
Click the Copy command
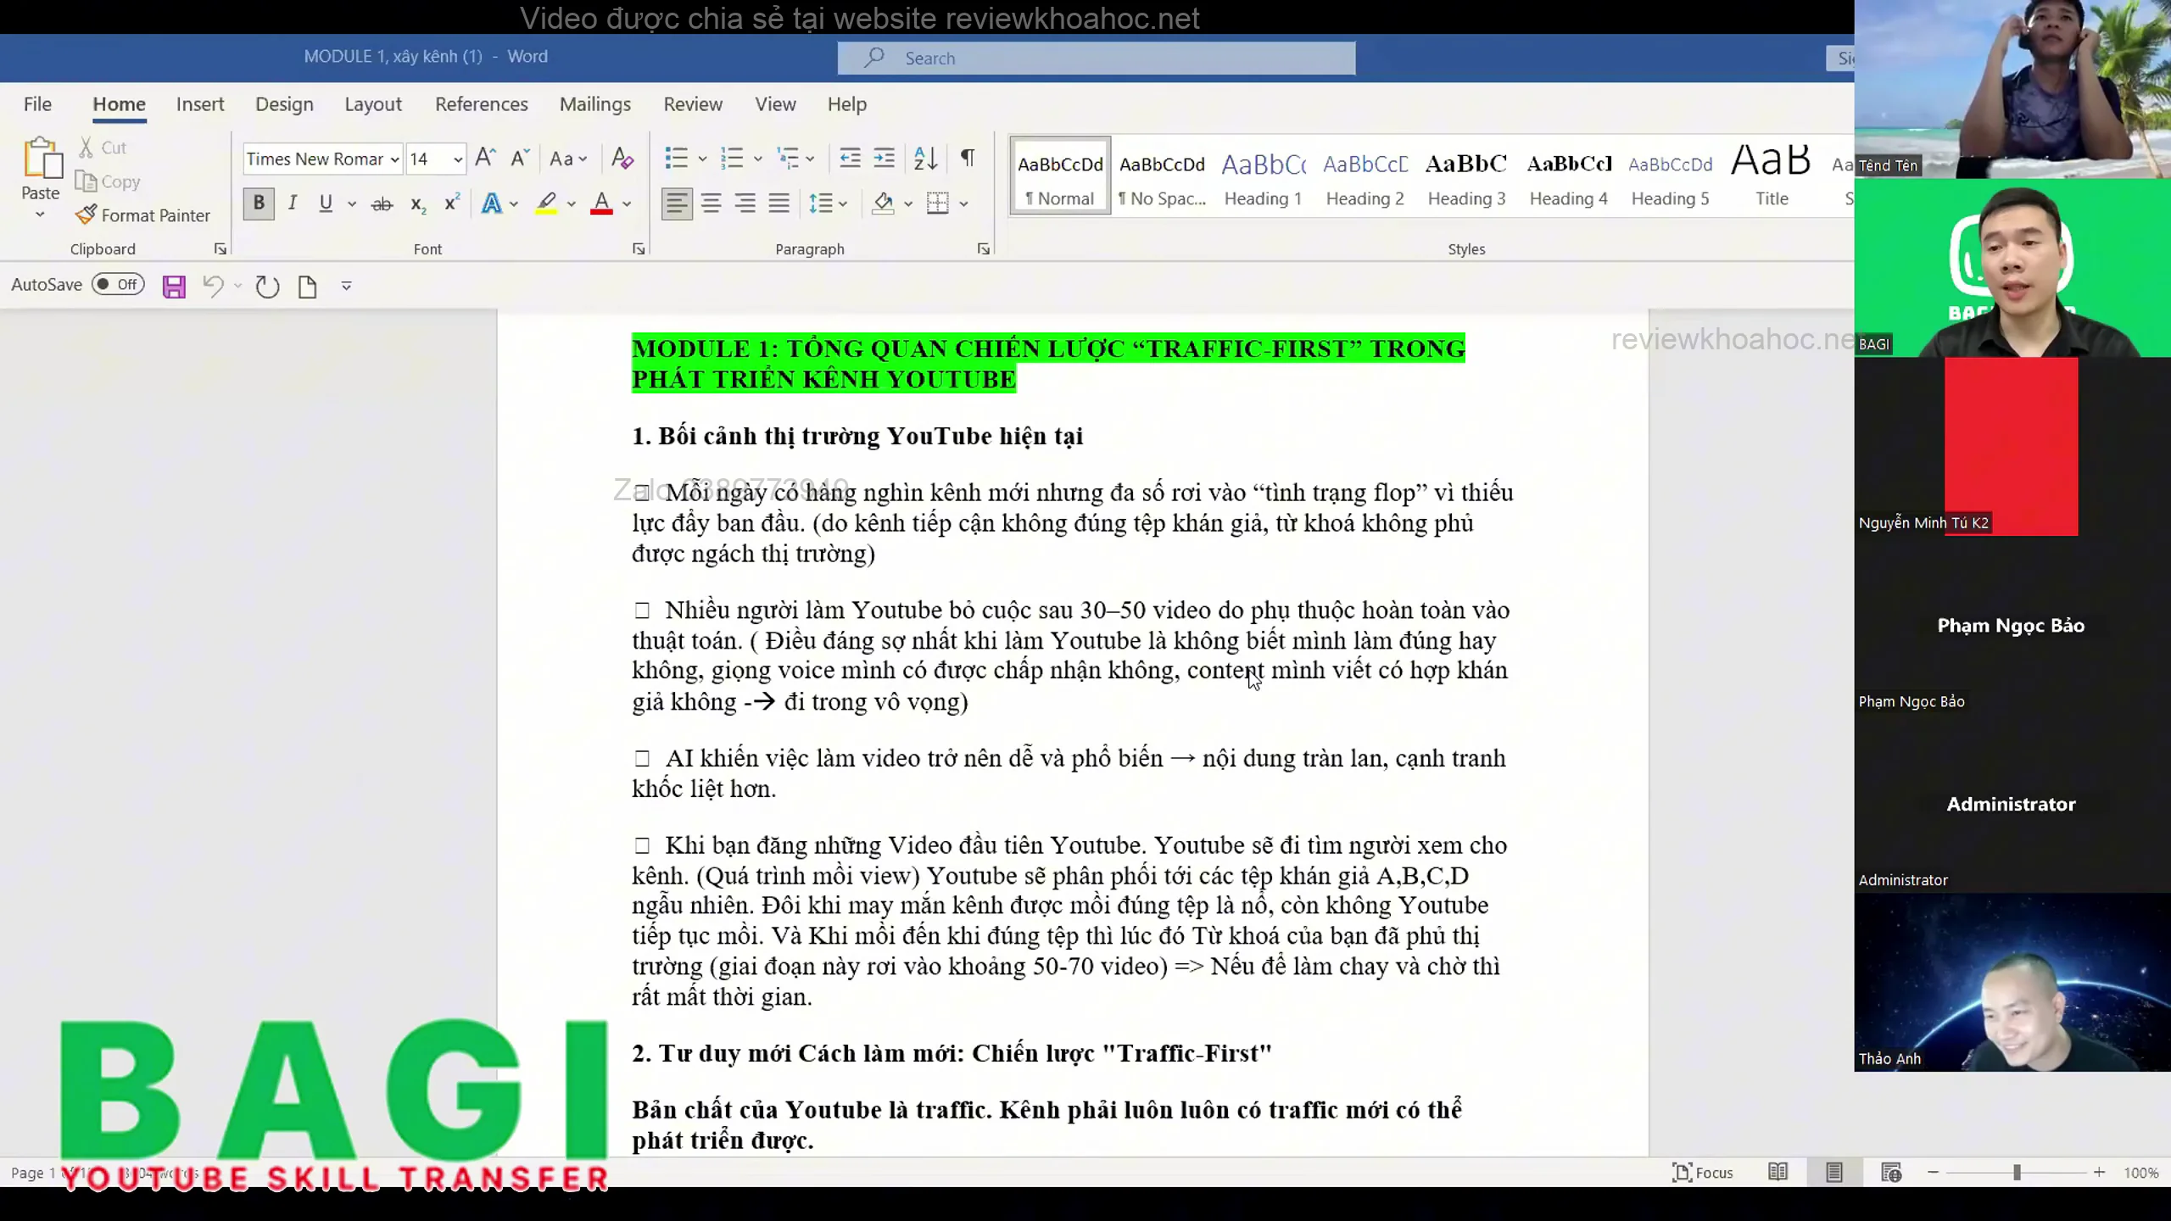point(108,181)
